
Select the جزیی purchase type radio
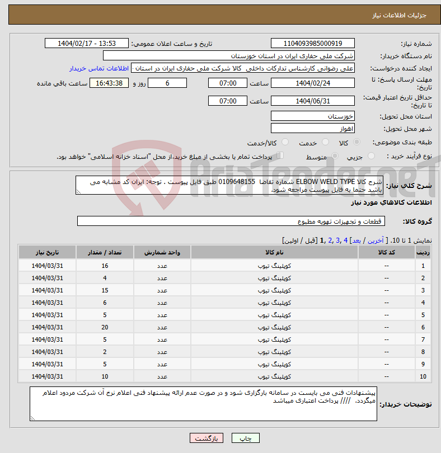coord(371,156)
